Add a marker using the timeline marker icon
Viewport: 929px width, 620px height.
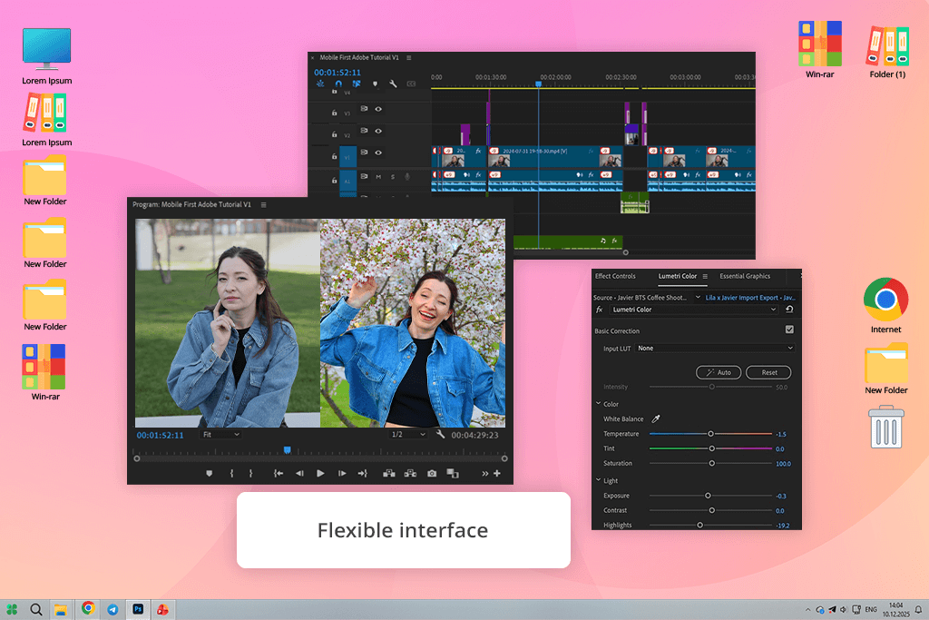pos(375,84)
